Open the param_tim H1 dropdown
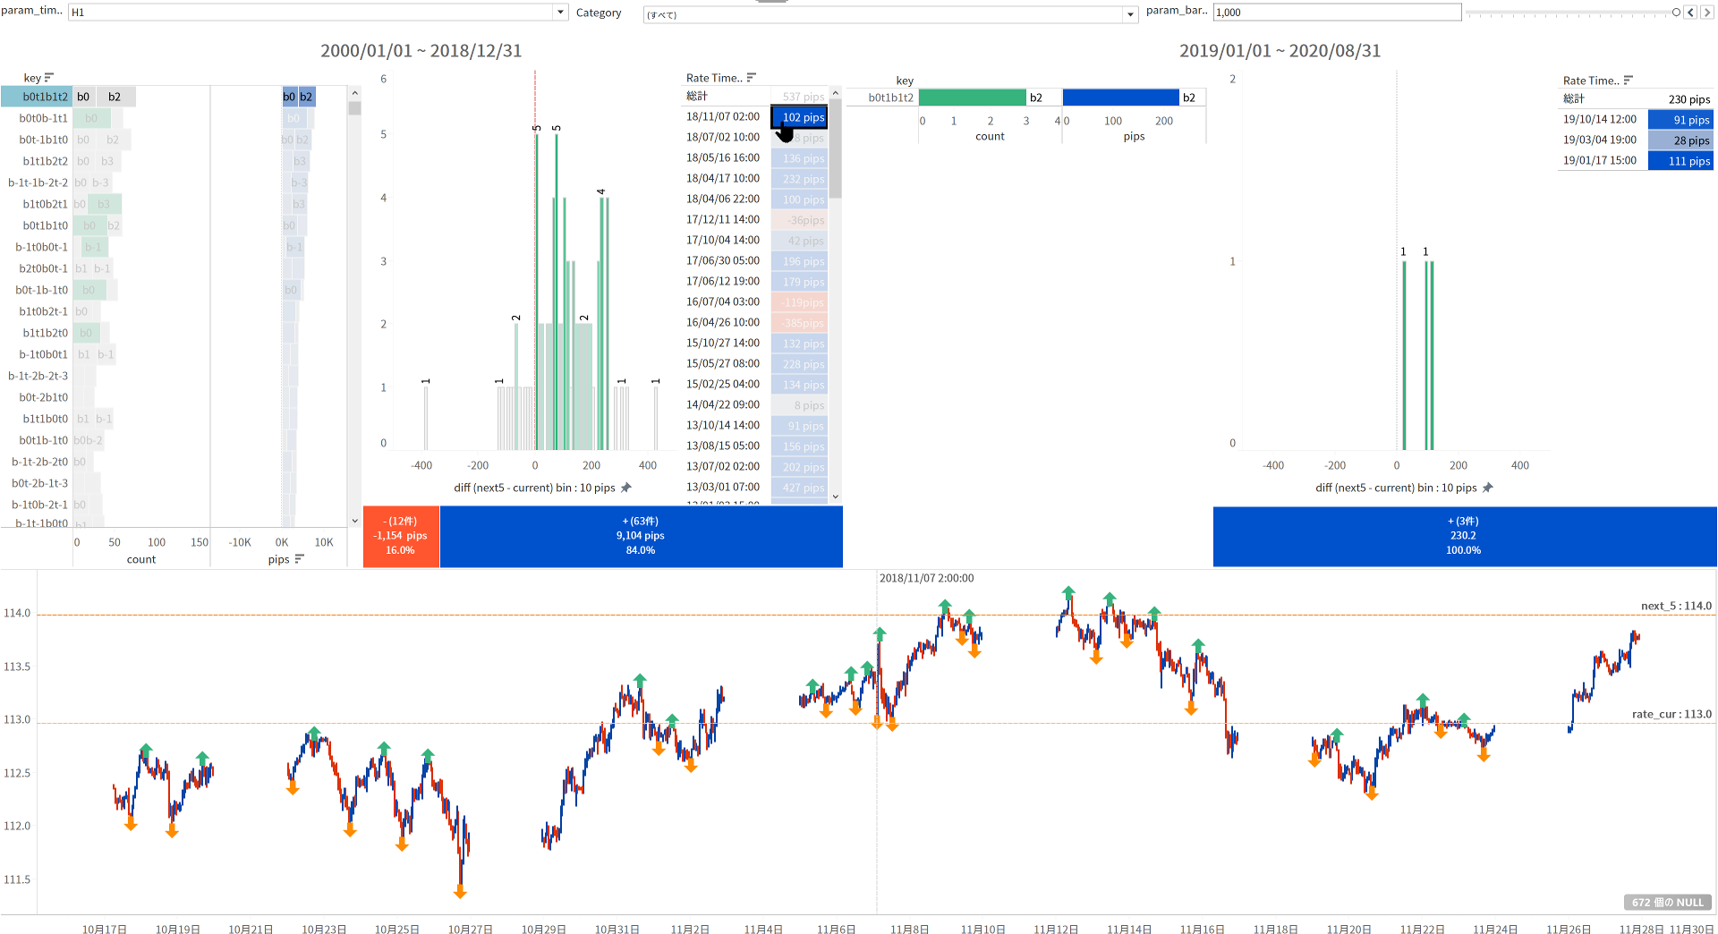The image size is (1718, 934). coord(560,13)
